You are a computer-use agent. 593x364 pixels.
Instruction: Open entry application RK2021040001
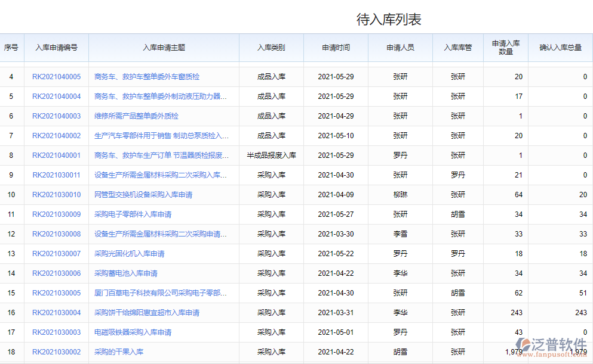[56, 155]
